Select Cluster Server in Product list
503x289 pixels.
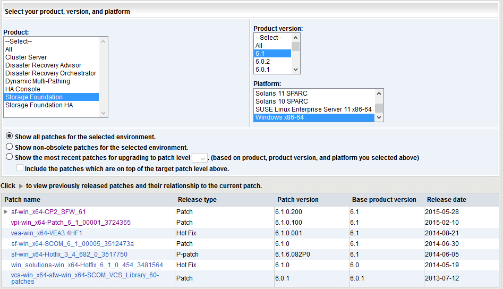[x=26, y=57]
